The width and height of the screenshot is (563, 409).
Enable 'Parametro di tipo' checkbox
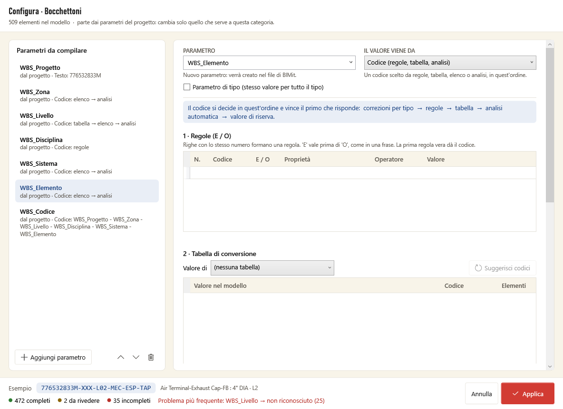pyautogui.click(x=187, y=87)
